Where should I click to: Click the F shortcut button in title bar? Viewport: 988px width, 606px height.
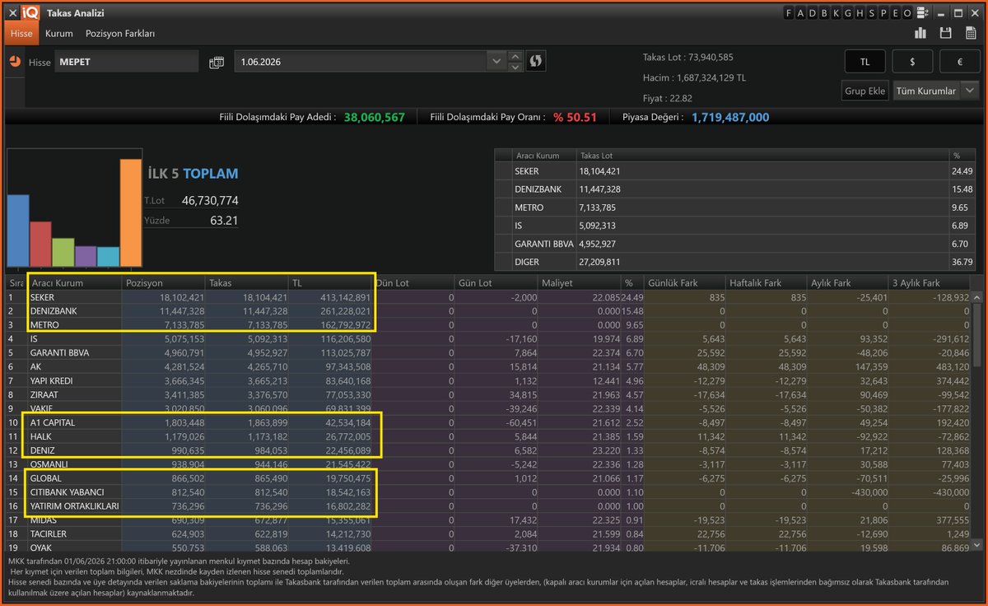click(x=788, y=13)
